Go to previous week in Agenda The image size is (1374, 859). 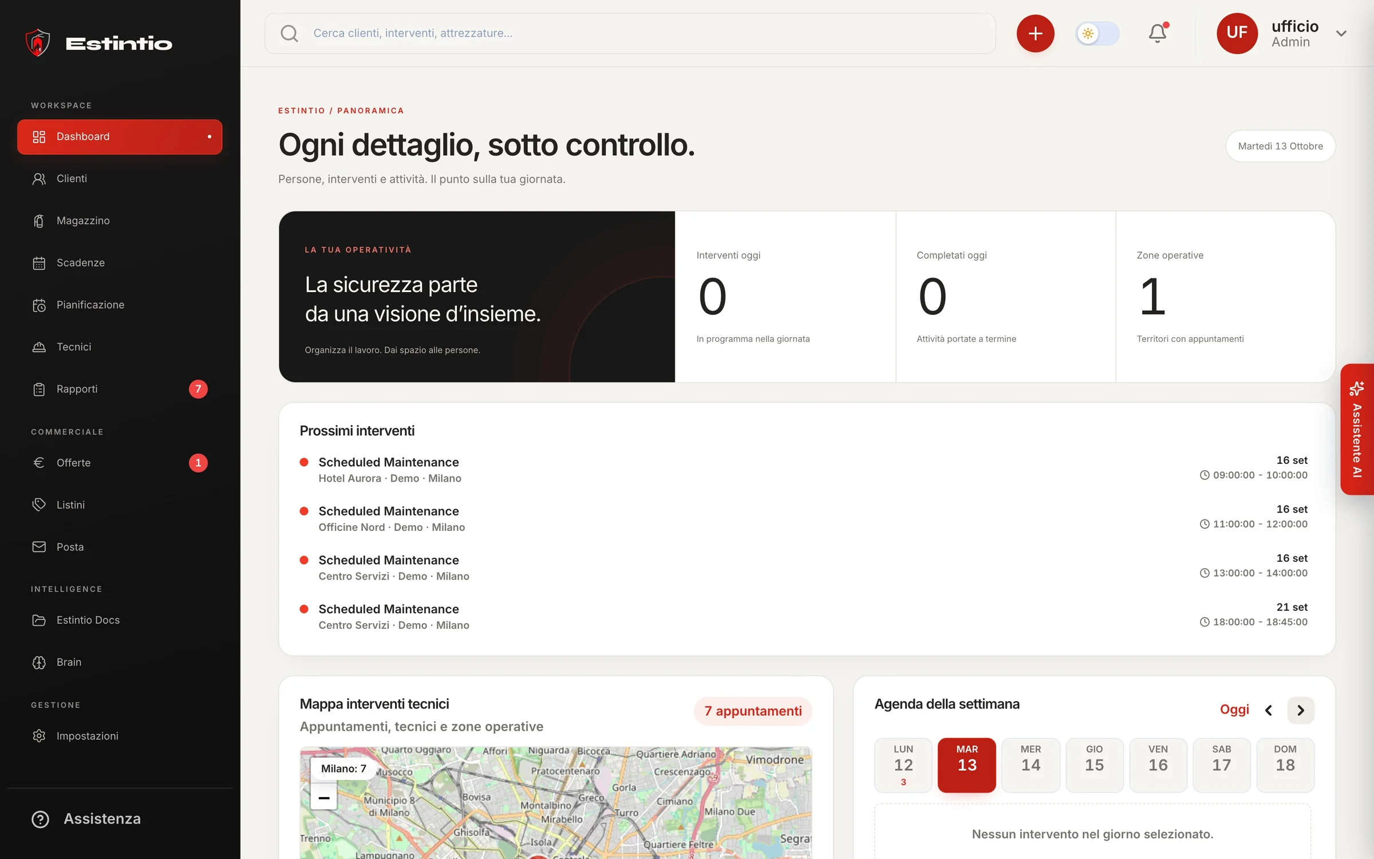point(1269,710)
